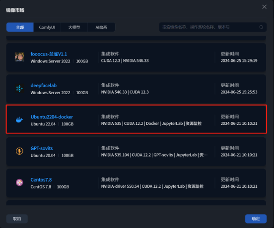
Task: Click the 'Ubuntu 20.04' OS label
Action: 43,156
